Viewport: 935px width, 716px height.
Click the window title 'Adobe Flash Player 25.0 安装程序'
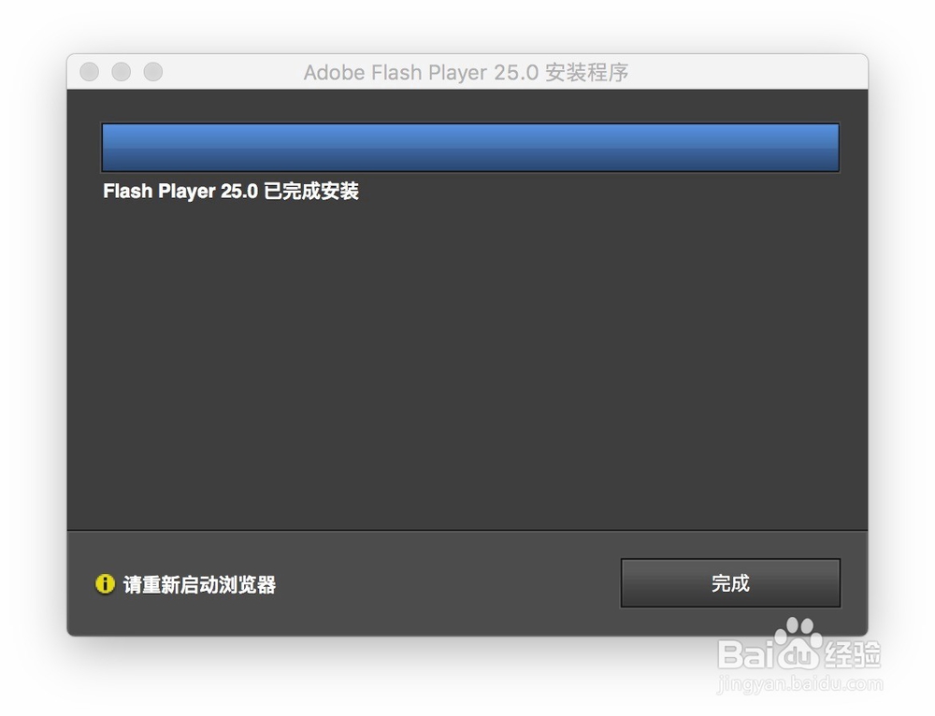tap(466, 72)
